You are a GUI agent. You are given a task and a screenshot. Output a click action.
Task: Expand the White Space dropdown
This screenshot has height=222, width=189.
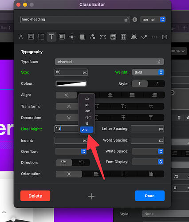(x=148, y=151)
